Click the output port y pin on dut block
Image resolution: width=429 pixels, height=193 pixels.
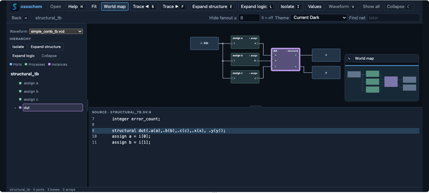coord(298,66)
